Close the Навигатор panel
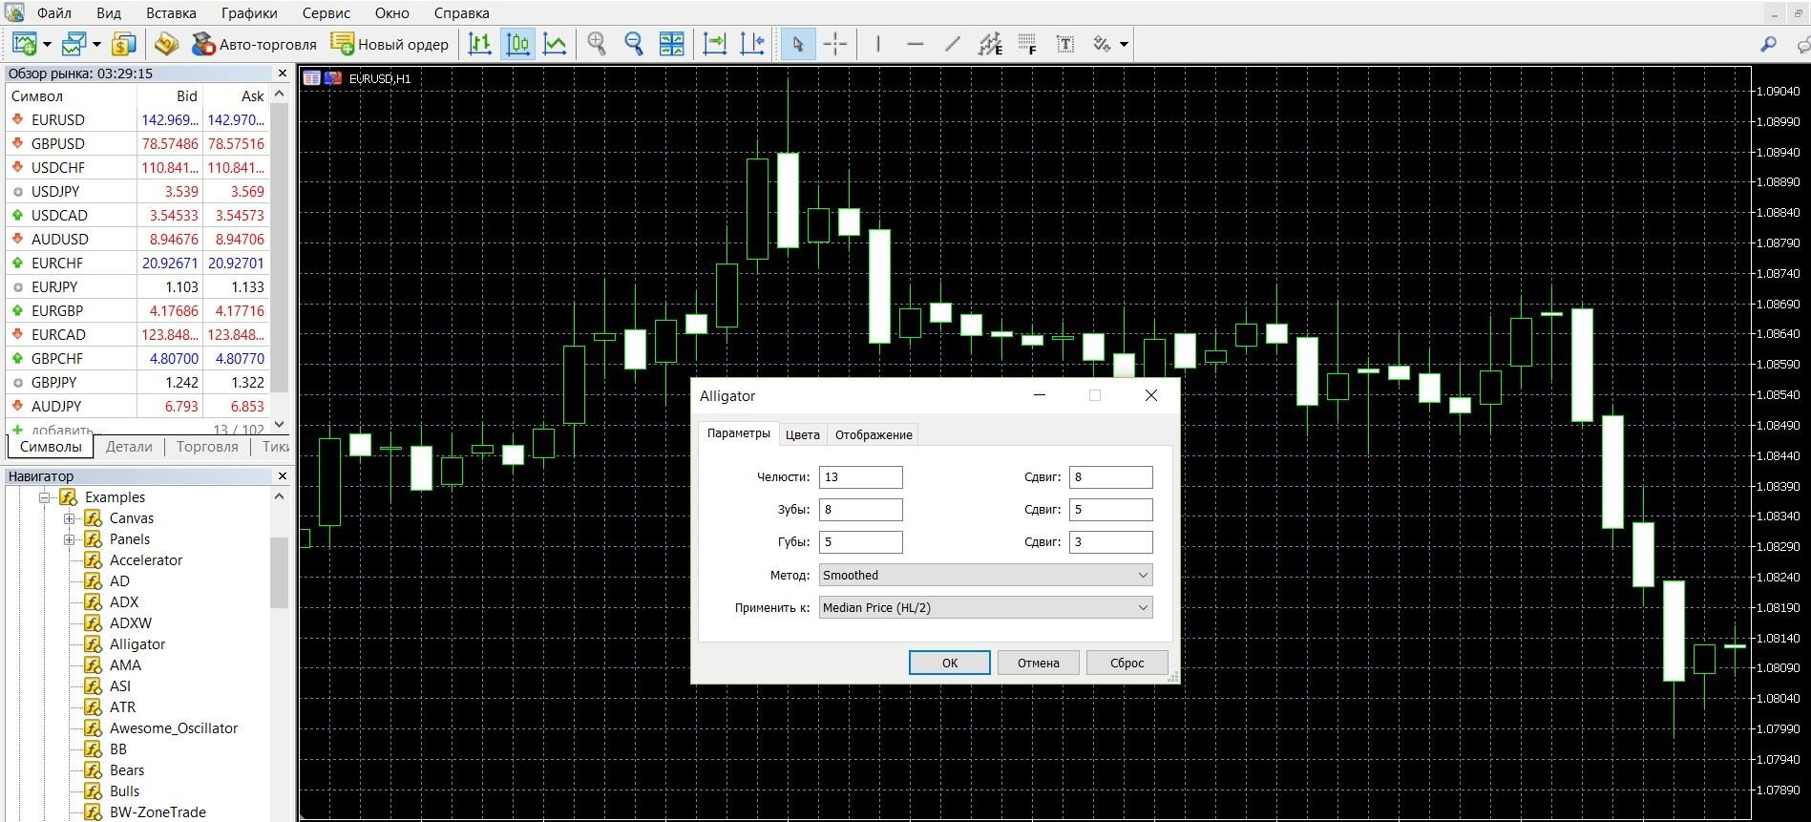The width and height of the screenshot is (1811, 822). click(282, 475)
